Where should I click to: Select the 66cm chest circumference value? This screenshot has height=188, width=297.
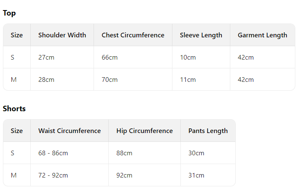tap(109, 57)
